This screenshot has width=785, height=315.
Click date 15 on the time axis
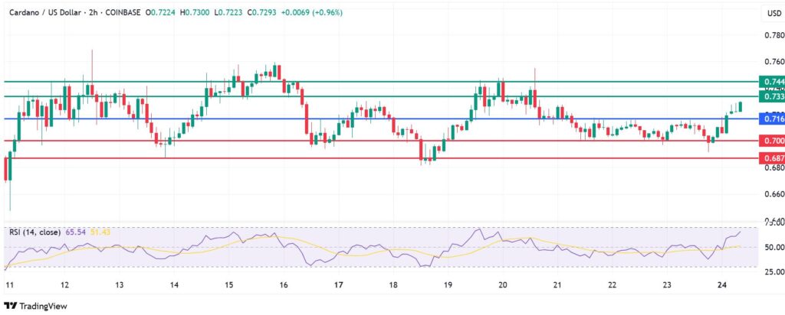[229, 284]
